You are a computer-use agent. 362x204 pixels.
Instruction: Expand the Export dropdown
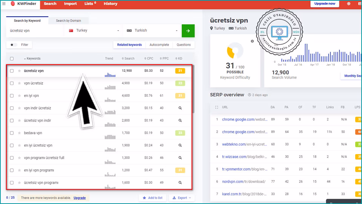pyautogui.click(x=181, y=198)
